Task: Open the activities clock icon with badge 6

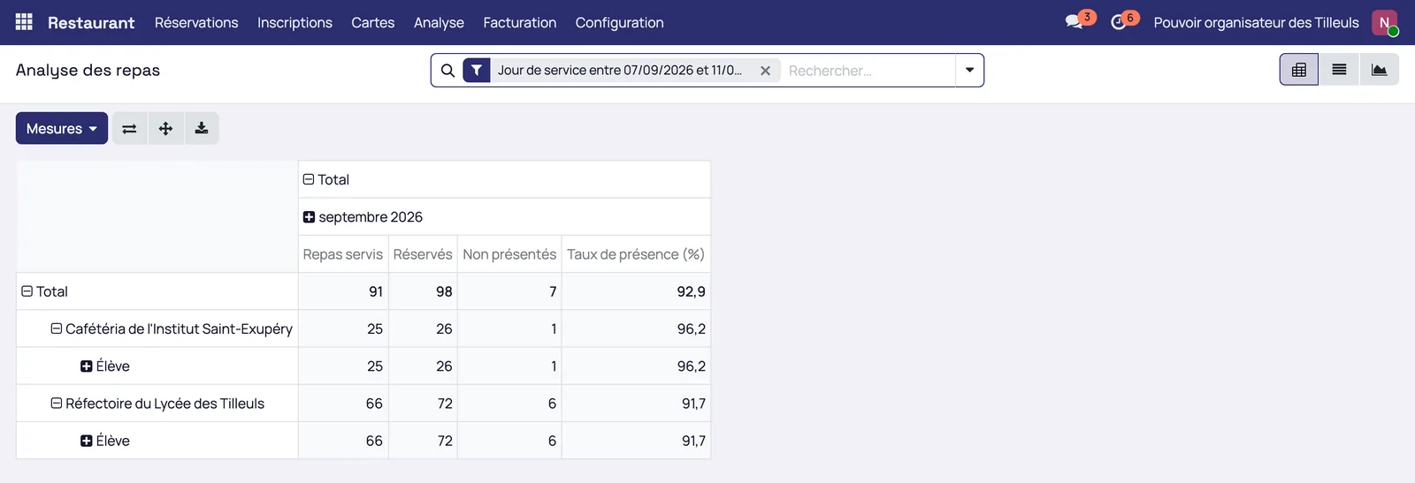Action: 1119,22
